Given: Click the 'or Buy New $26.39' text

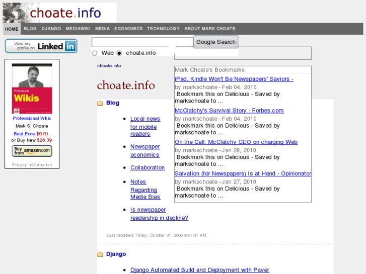Looking at the screenshot, I should pos(32,140).
